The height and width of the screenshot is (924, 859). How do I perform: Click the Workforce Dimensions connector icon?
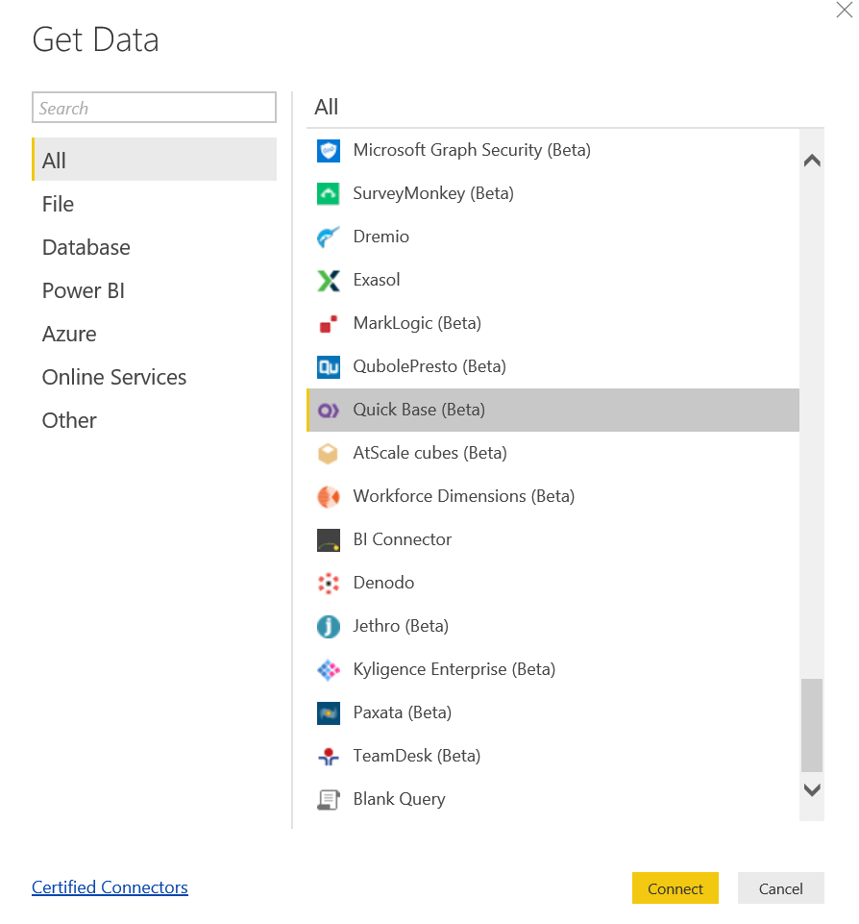click(328, 496)
